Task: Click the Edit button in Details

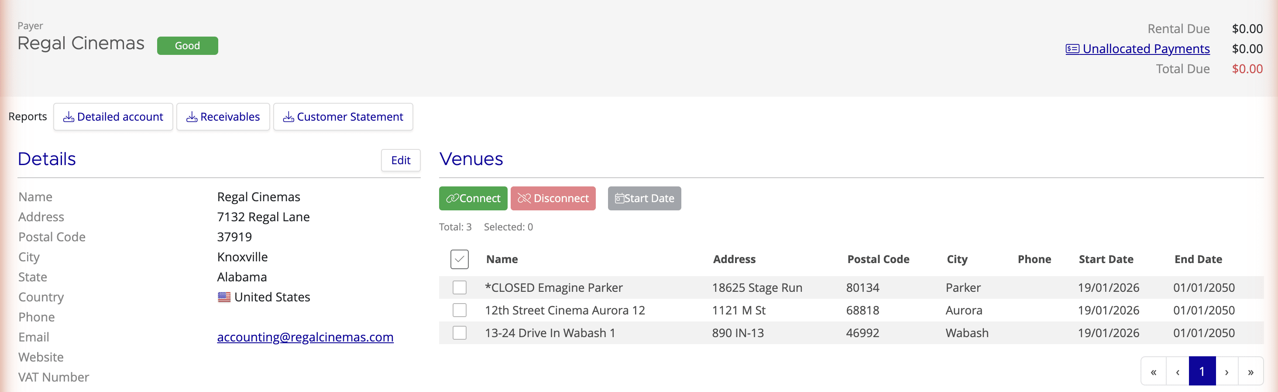Action: click(400, 160)
